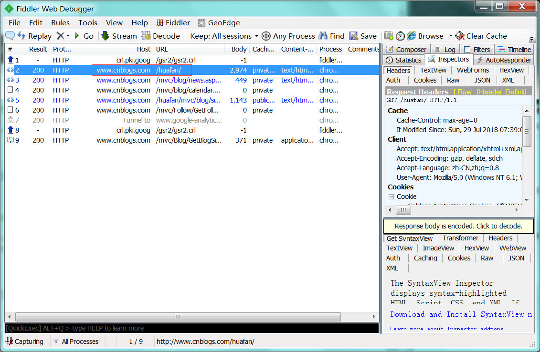Screen dimensions: 540x352
Task: Select session 1 crl.pki.goog row icon
Action: [x=11, y=60]
